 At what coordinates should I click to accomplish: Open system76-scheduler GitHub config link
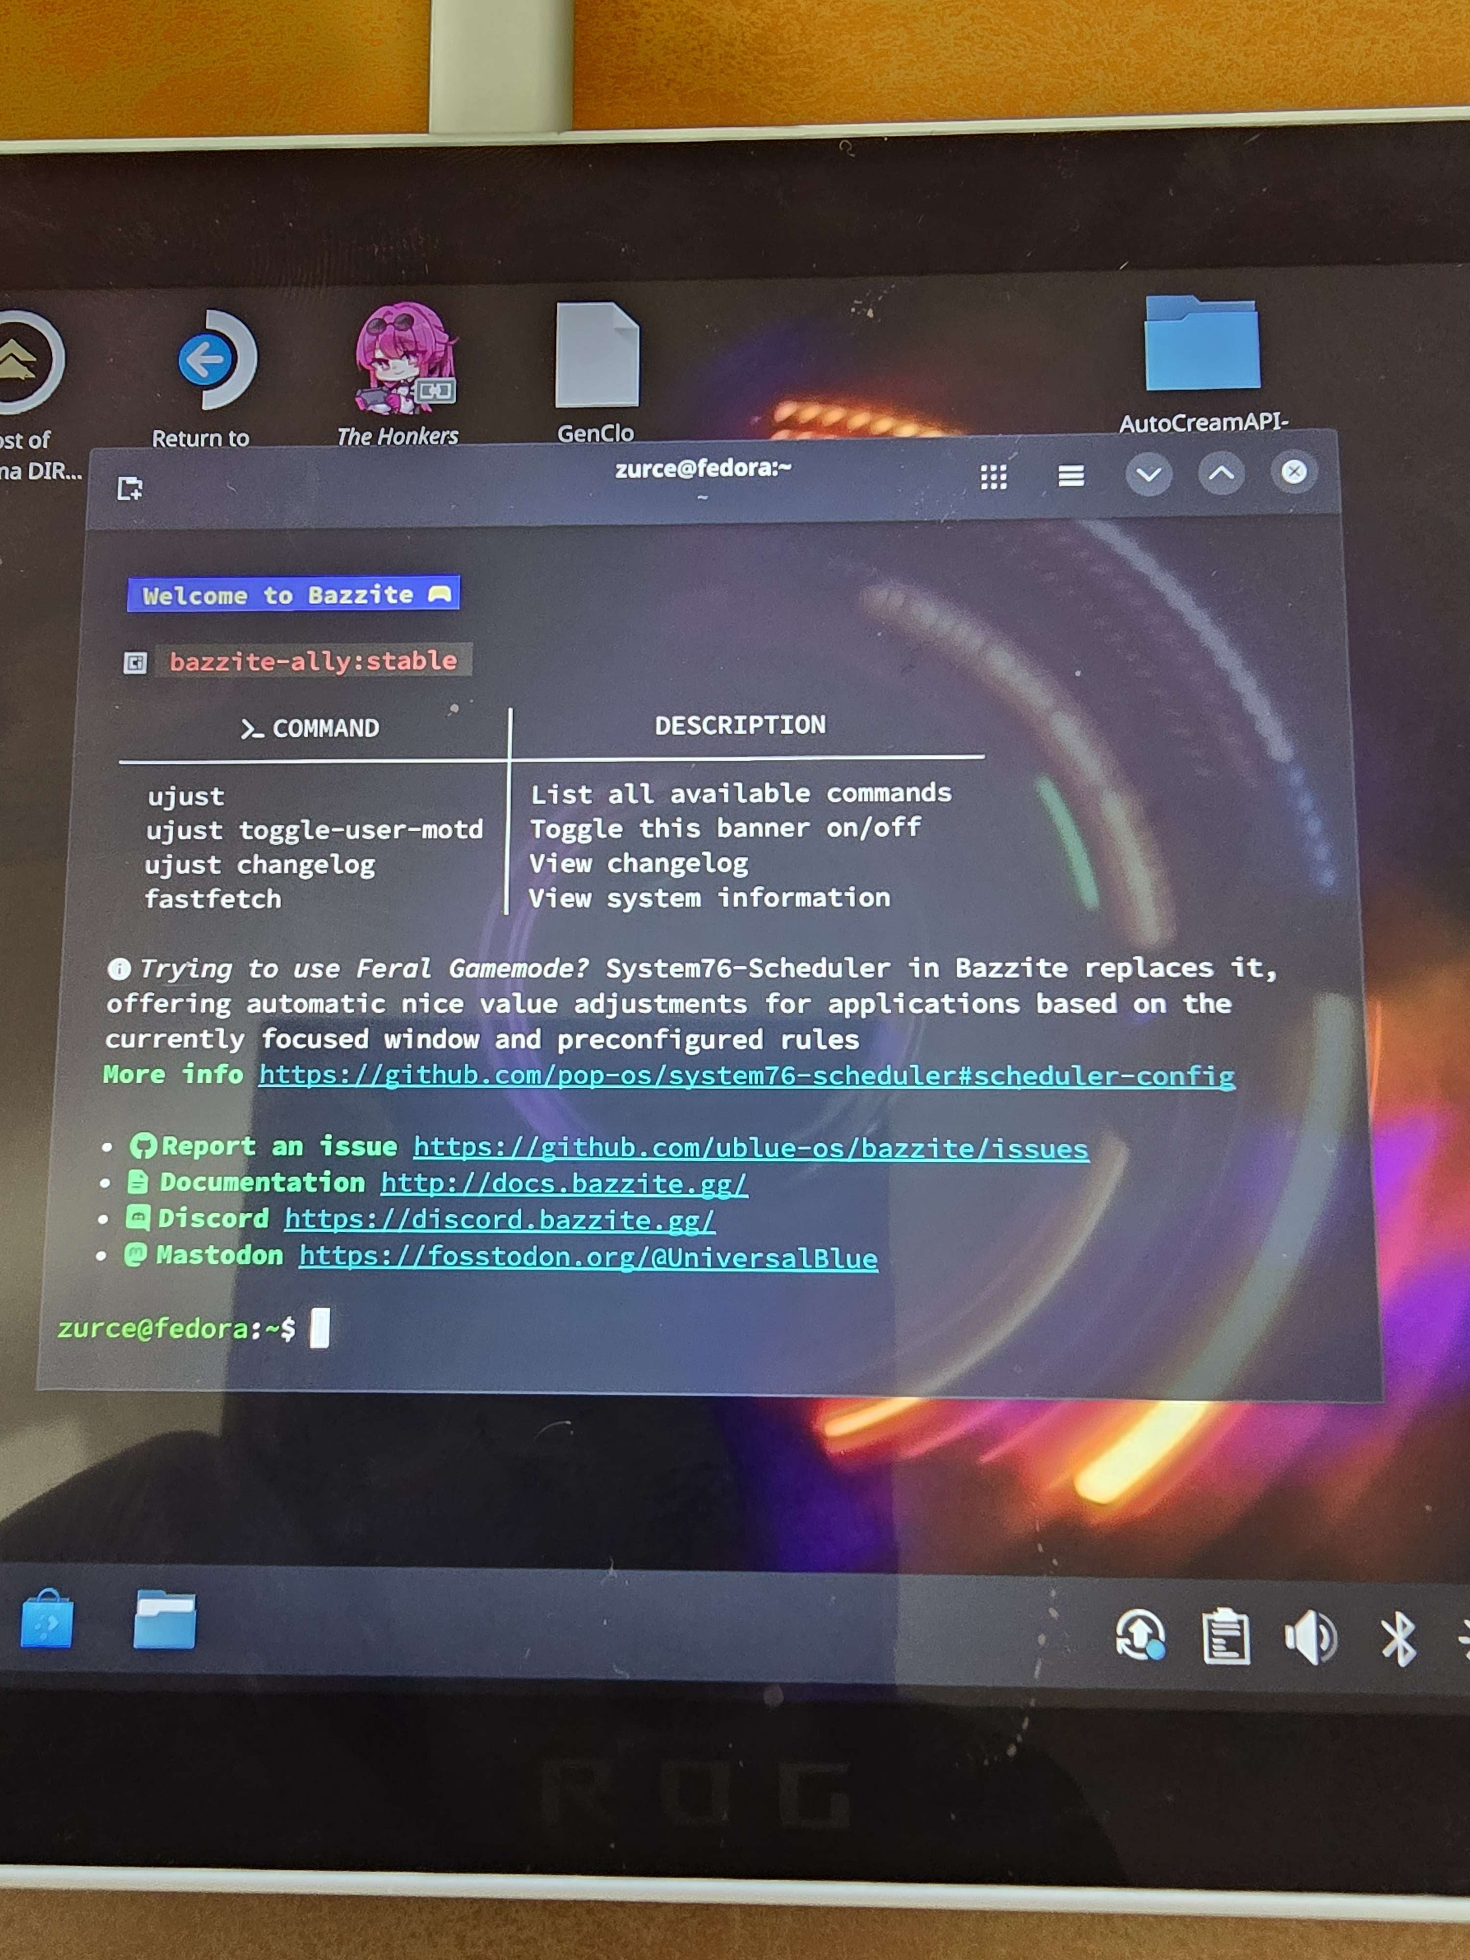(x=746, y=1076)
